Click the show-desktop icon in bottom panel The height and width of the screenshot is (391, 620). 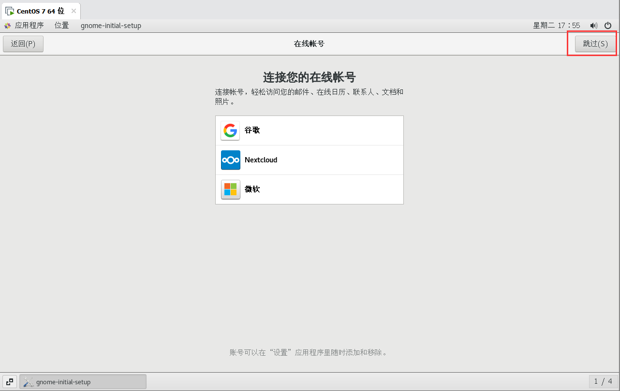pos(10,382)
